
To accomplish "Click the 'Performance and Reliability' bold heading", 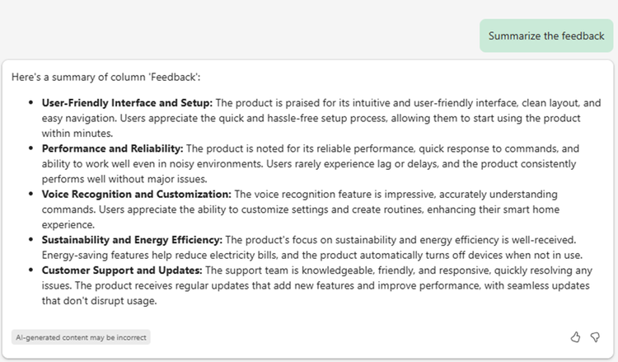I will 112,148.
